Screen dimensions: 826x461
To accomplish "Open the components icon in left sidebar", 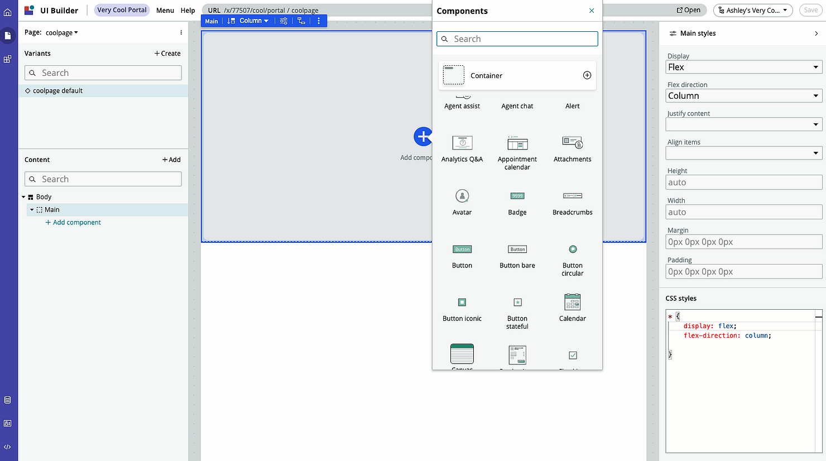I will coord(8,59).
